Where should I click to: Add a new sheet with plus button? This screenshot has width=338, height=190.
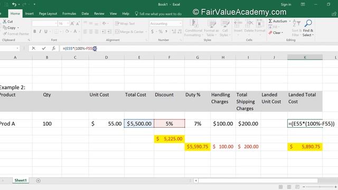coord(38,180)
